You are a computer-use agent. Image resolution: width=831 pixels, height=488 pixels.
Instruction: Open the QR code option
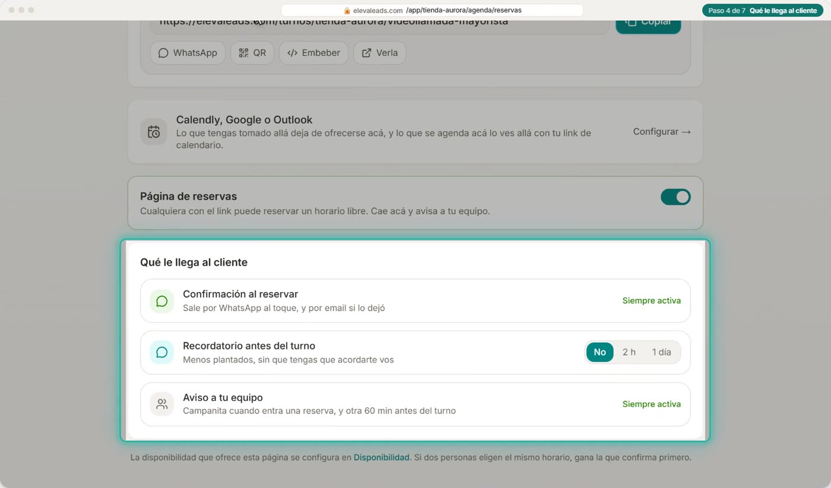(252, 53)
